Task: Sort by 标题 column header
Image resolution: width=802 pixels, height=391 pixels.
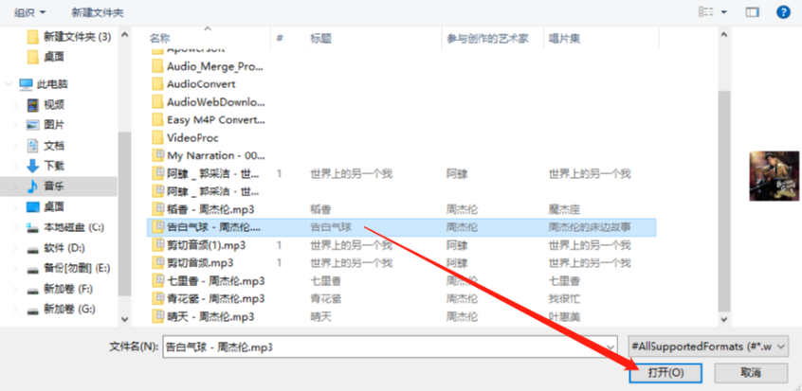Action: click(320, 38)
